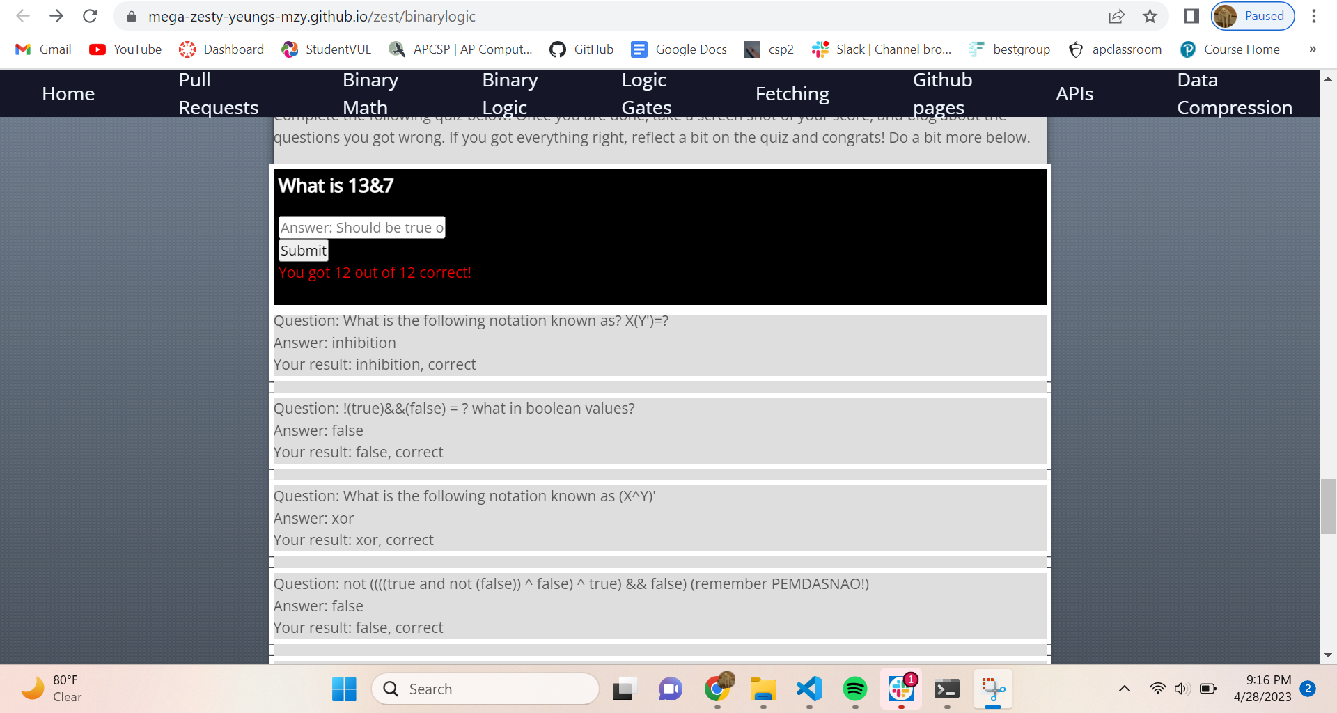The height and width of the screenshot is (713, 1337).
Task: Click the share page icon
Action: point(1116,16)
